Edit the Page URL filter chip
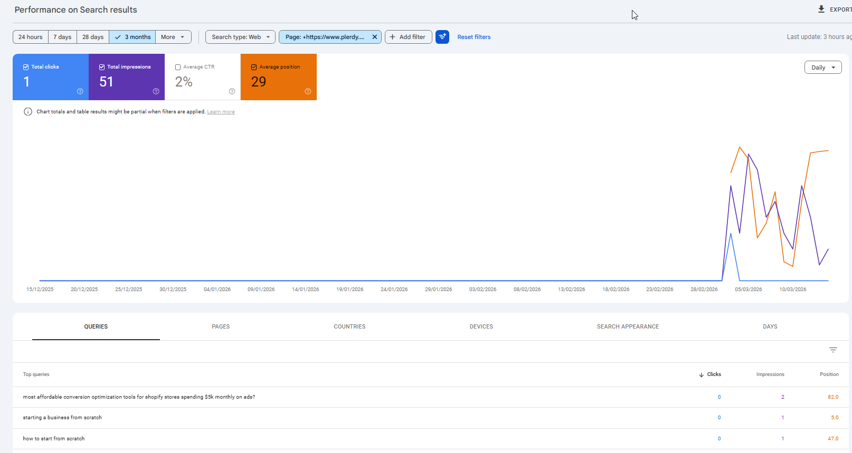The width and height of the screenshot is (852, 453). 325,37
